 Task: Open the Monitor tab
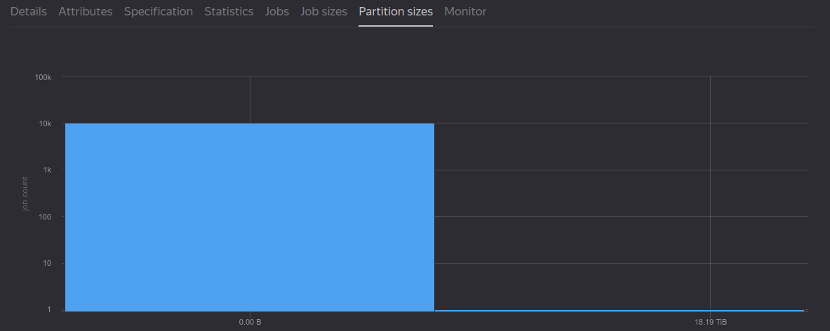pyautogui.click(x=465, y=12)
